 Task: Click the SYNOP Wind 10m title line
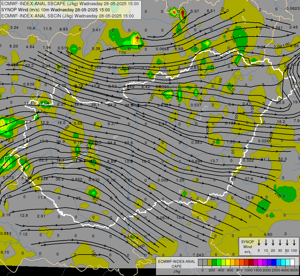[56, 10]
